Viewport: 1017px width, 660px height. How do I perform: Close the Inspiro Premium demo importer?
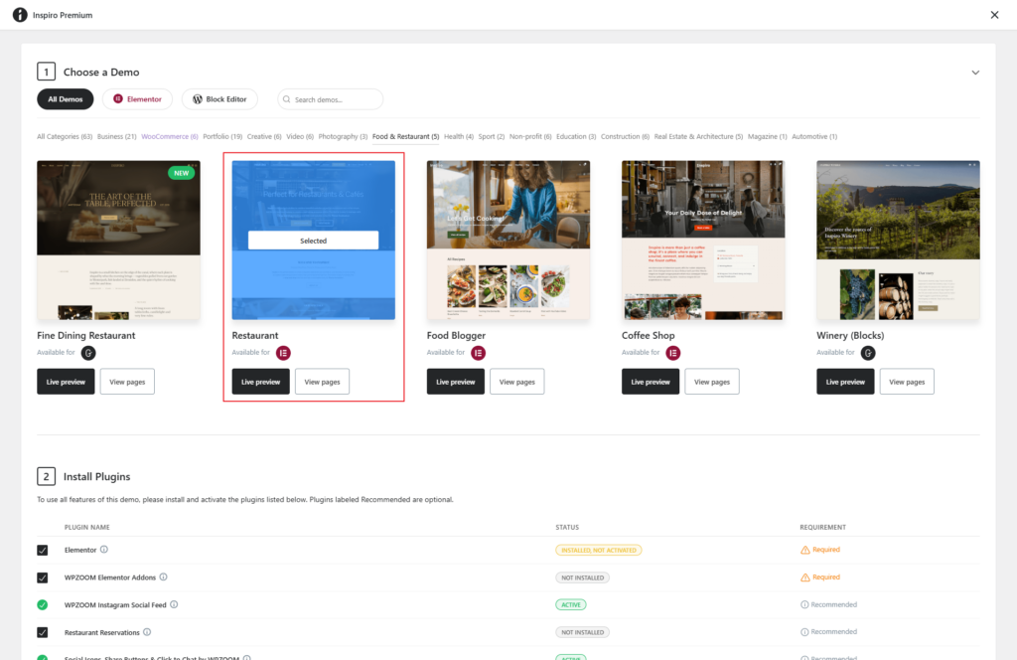click(x=994, y=15)
